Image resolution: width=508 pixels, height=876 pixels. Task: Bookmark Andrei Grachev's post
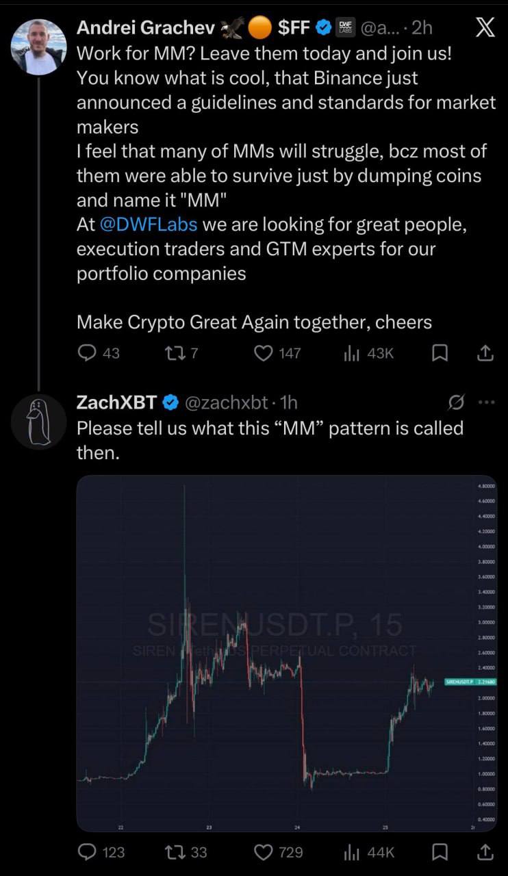441,353
